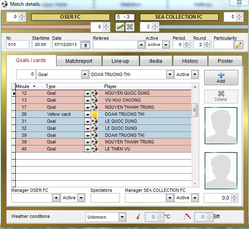Confirm match with green checkmark icon
The image size is (249, 229).
120,27
